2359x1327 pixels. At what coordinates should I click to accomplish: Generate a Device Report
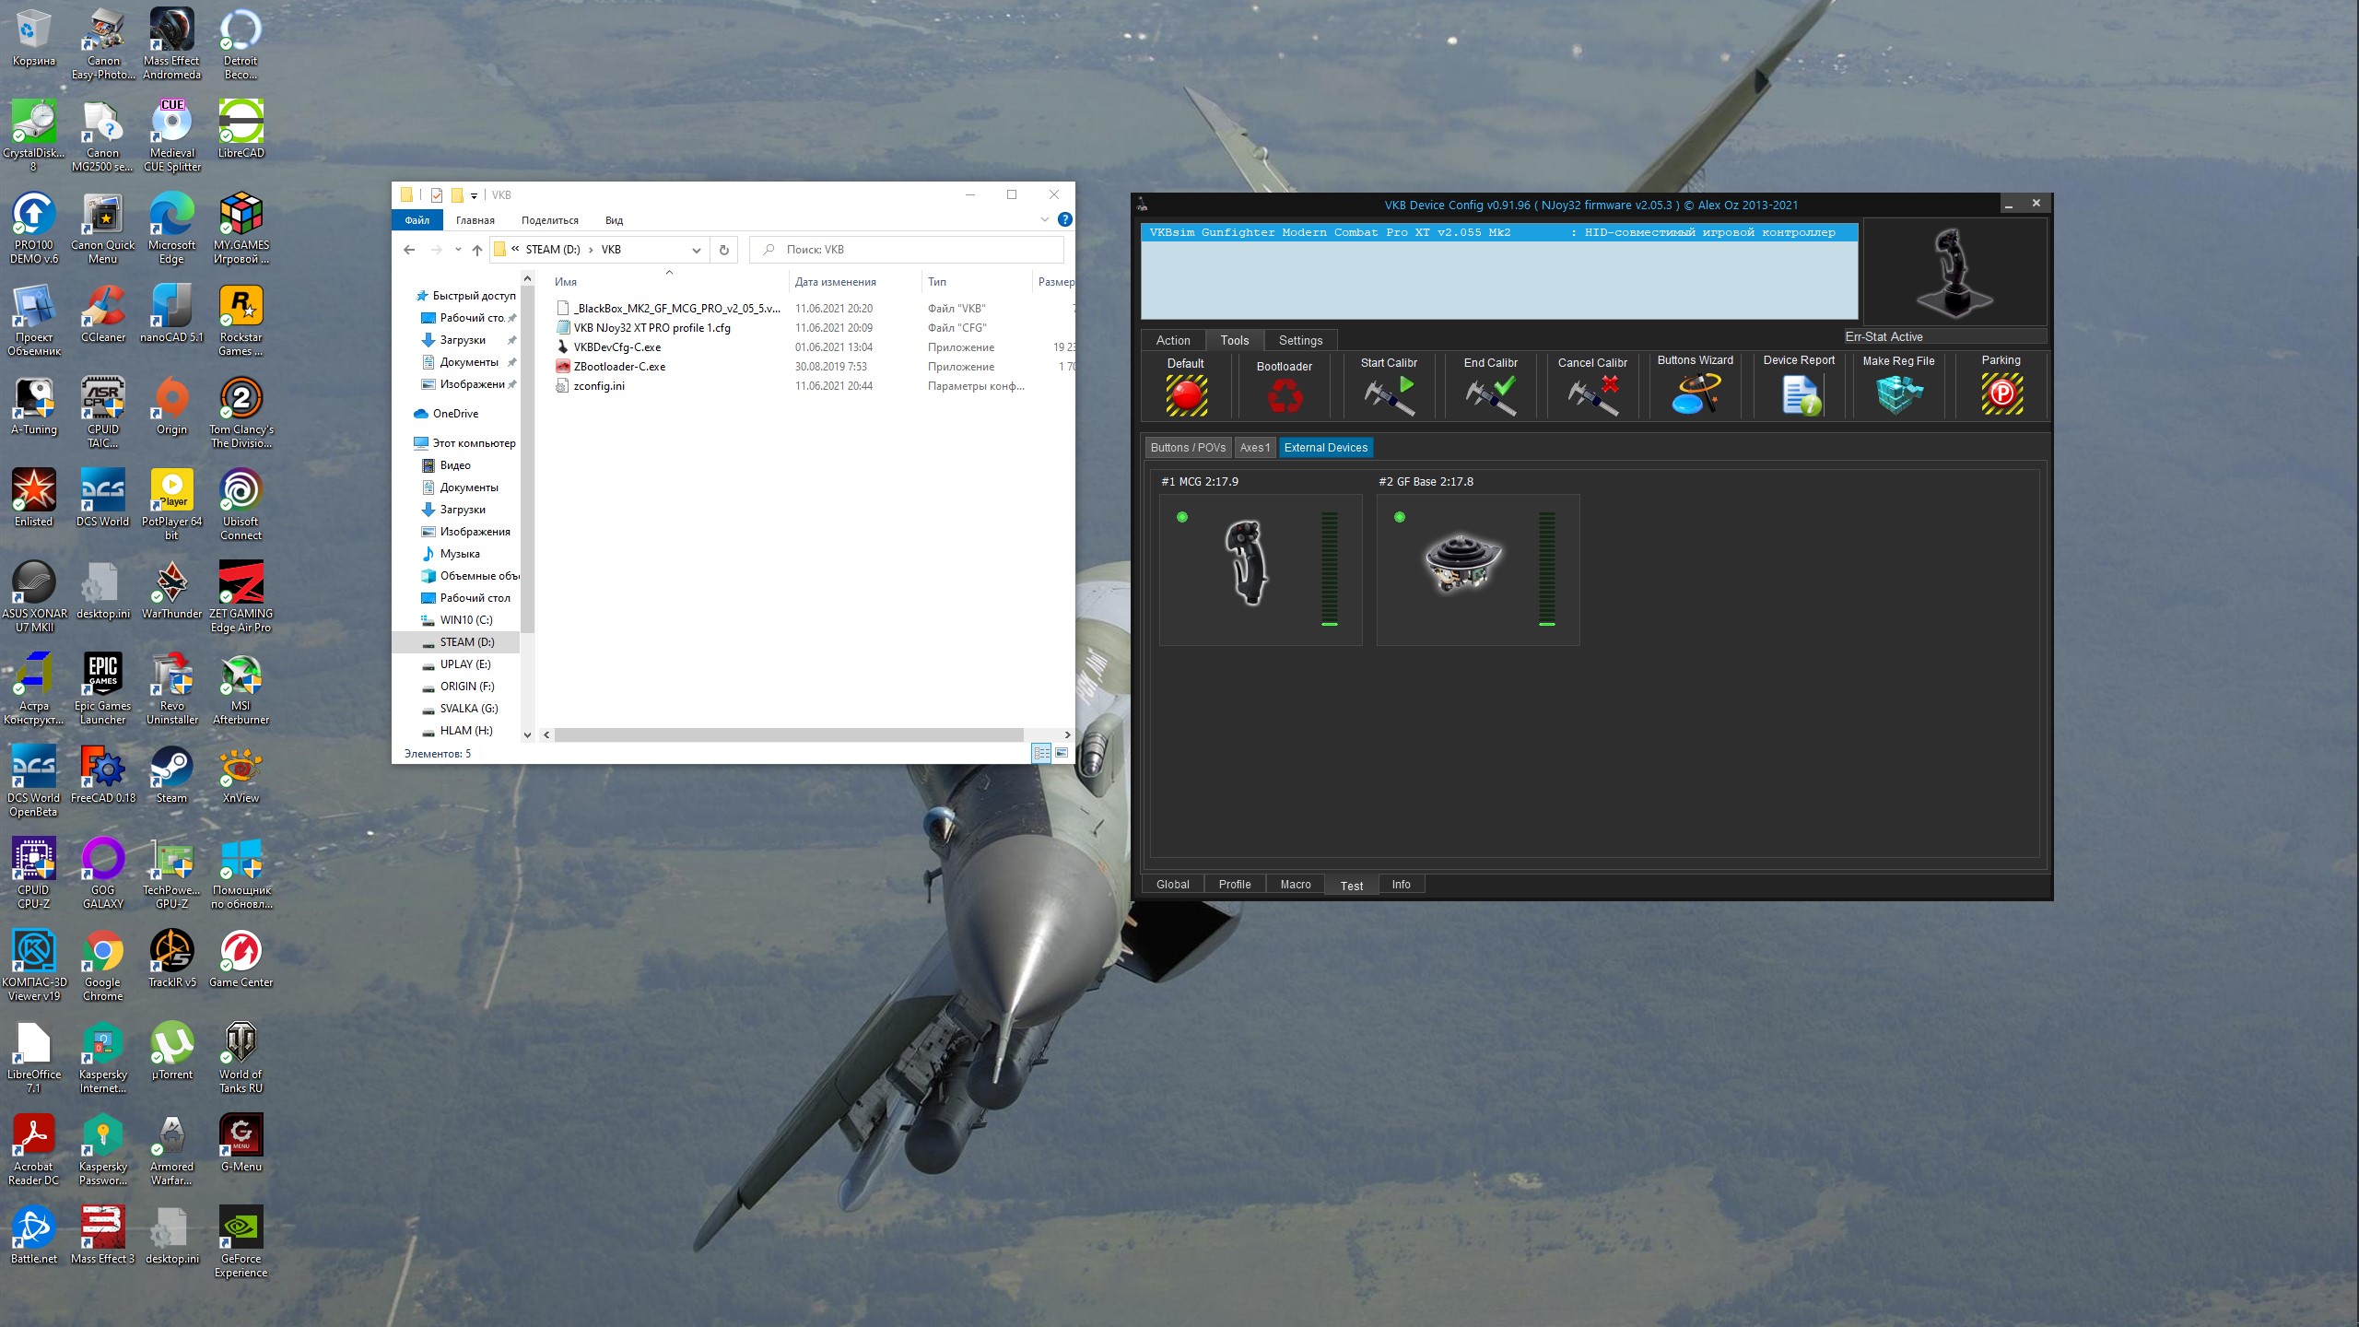point(1800,395)
